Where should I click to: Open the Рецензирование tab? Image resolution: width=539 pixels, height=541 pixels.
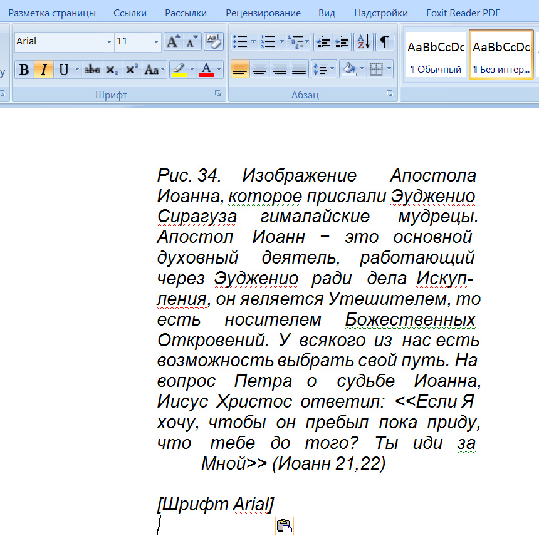263,13
